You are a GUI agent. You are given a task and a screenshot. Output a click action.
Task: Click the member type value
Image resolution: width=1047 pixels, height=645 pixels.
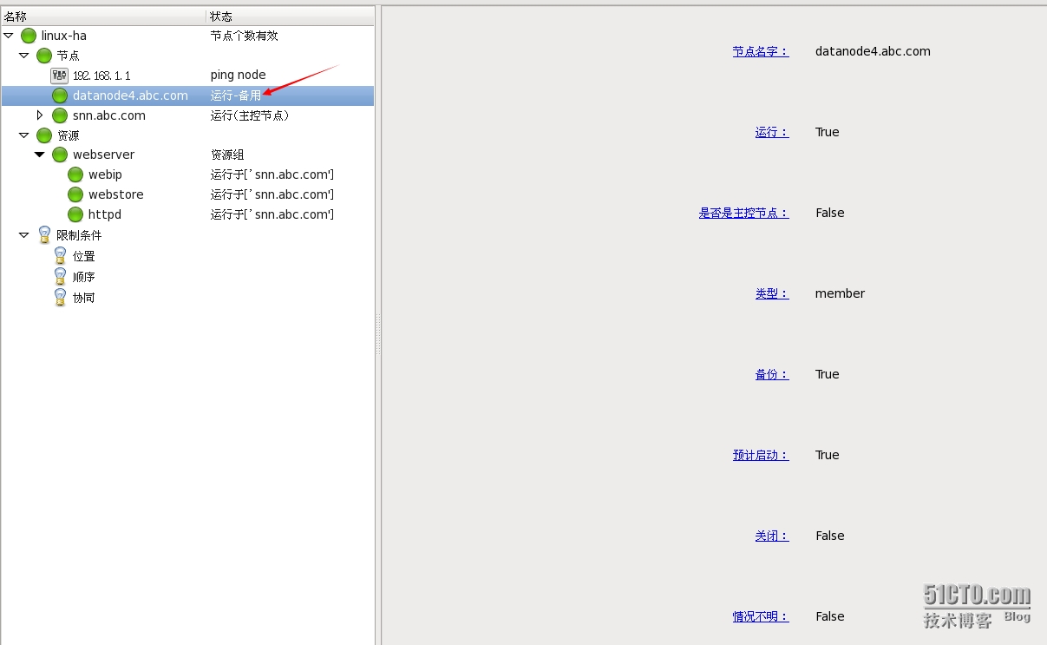[840, 293]
